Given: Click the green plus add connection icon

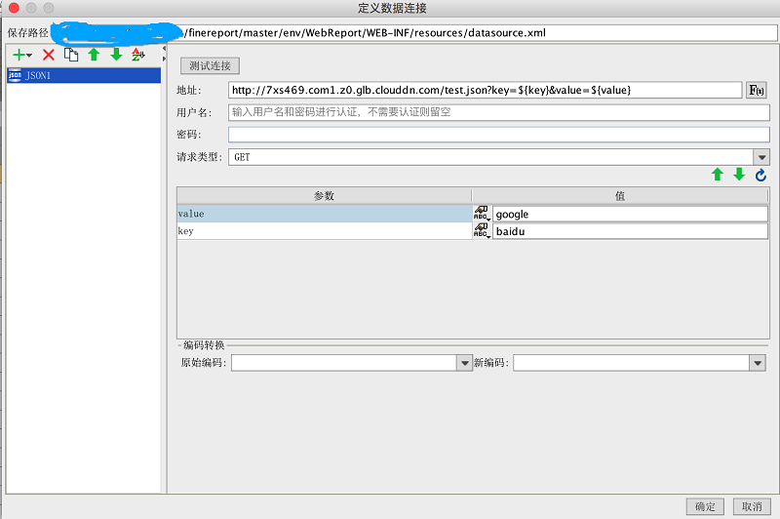Looking at the screenshot, I should click(21, 55).
